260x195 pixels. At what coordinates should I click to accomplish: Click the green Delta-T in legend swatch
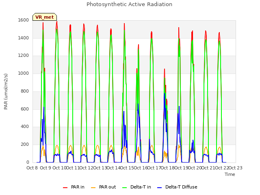[x=125, y=187]
